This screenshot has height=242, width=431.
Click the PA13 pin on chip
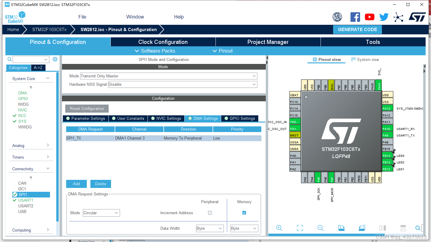(387, 108)
